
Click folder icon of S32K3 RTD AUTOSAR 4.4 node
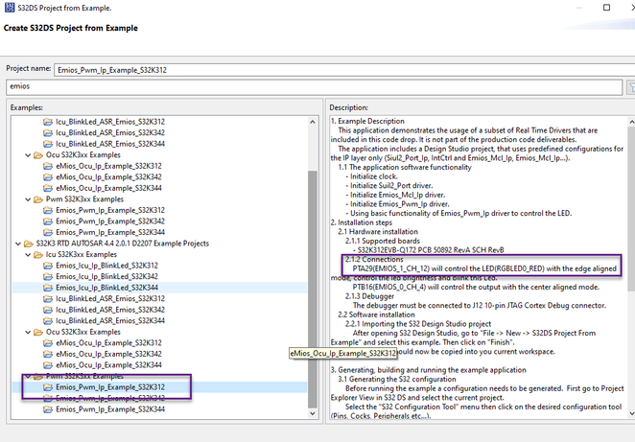point(29,244)
